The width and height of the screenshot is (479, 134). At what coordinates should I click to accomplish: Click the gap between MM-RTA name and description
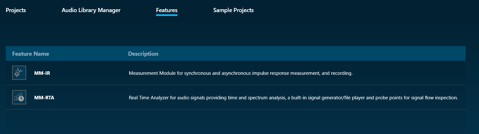(x=91, y=98)
